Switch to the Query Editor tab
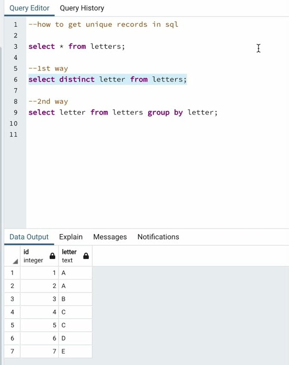Image resolution: width=289 pixels, height=365 pixels. click(x=29, y=8)
